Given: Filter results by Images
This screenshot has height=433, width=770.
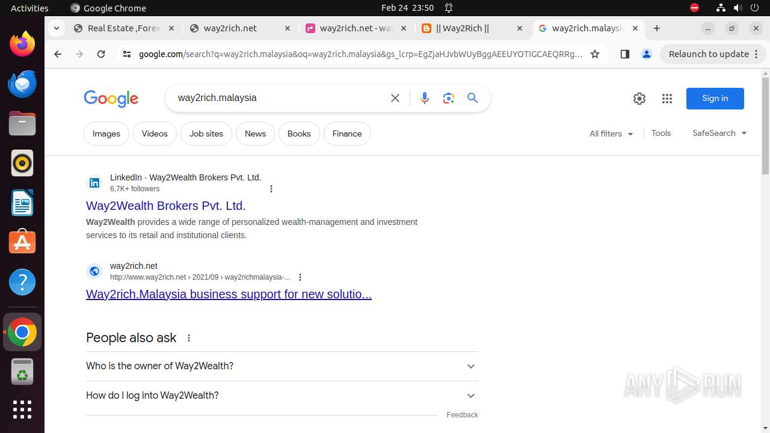Looking at the screenshot, I should pos(106,134).
